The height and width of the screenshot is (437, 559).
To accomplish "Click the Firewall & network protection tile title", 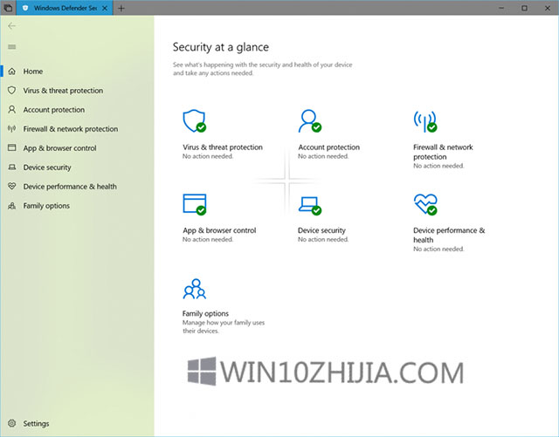I will 443,152.
